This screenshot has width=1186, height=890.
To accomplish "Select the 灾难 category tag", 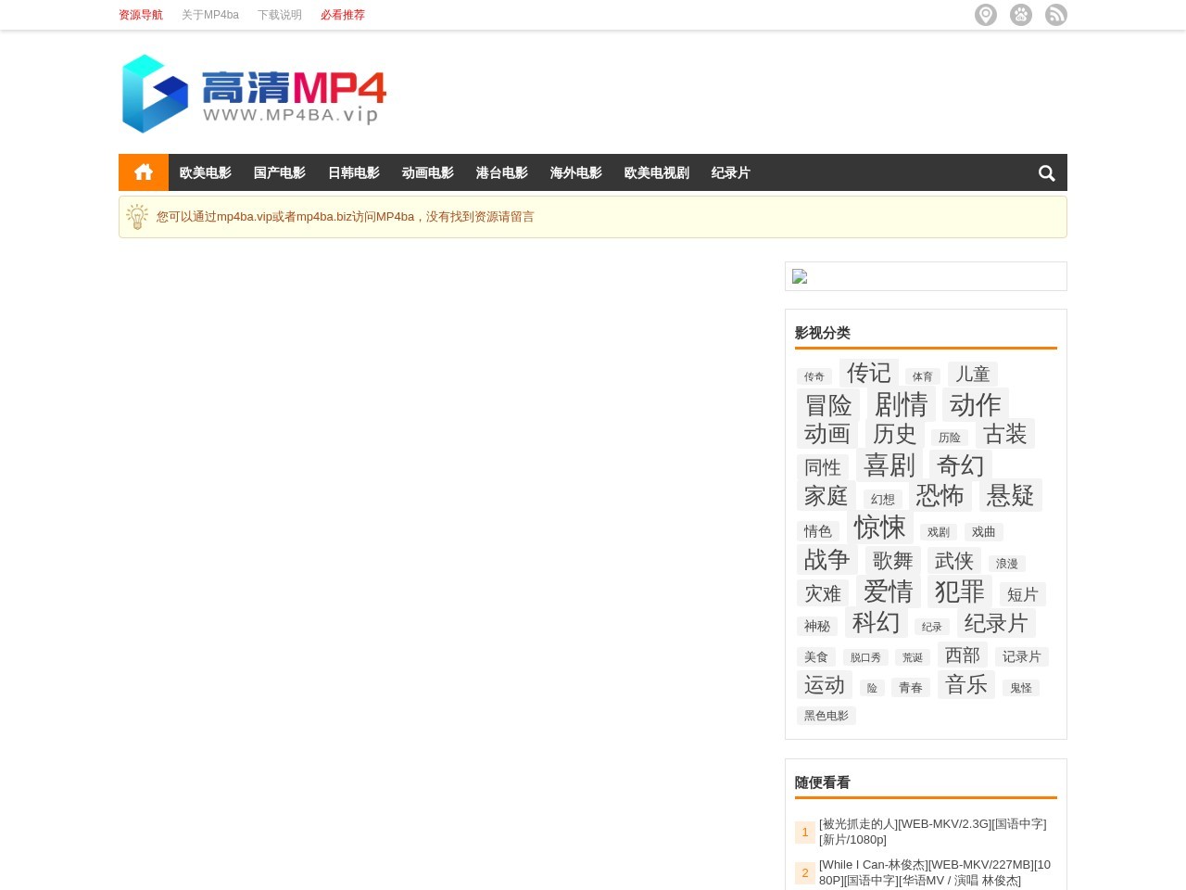I will (823, 593).
